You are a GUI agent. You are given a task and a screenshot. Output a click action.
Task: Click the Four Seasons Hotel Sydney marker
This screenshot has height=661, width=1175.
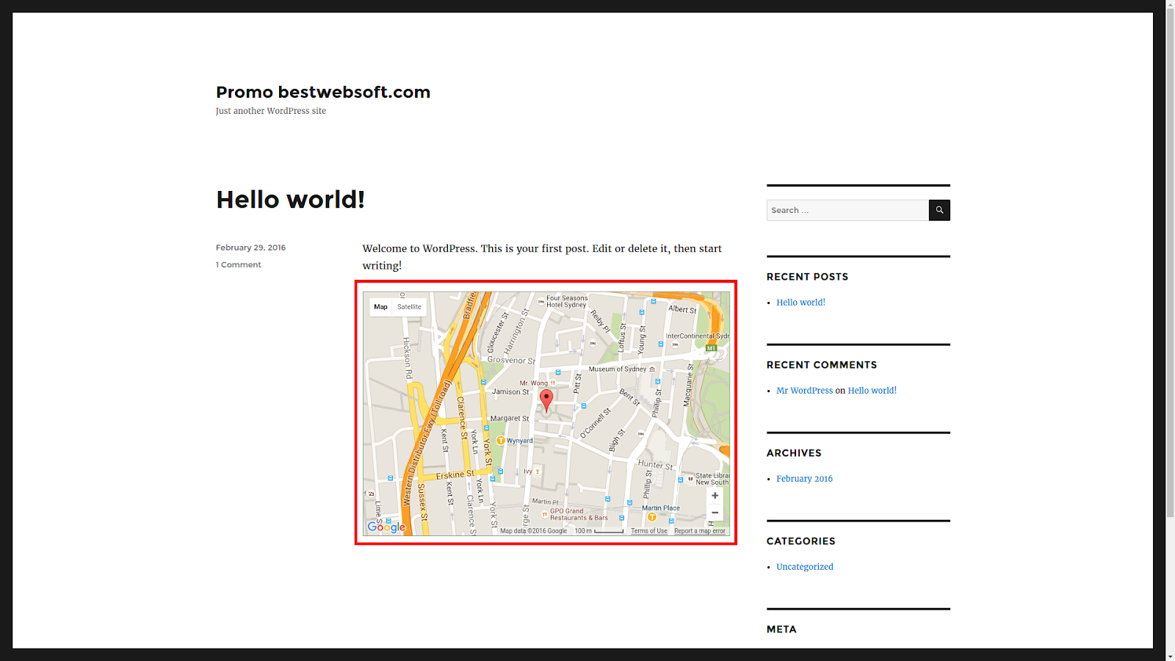[x=541, y=302]
